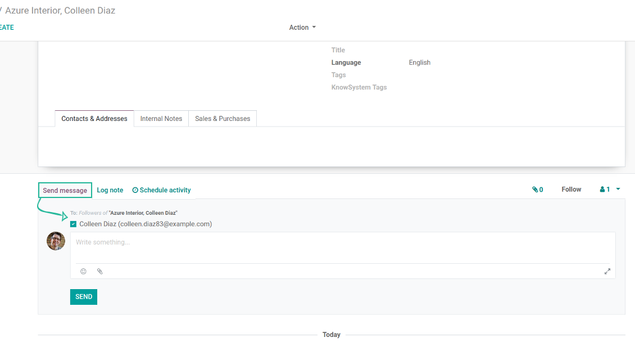Expand the followers list dropdown
Screen dimensions: 635x351
(610, 190)
